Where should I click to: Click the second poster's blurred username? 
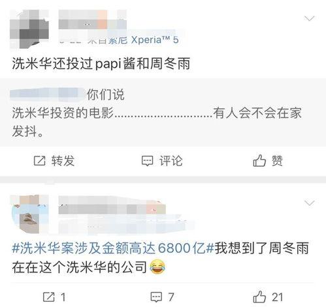112,205
